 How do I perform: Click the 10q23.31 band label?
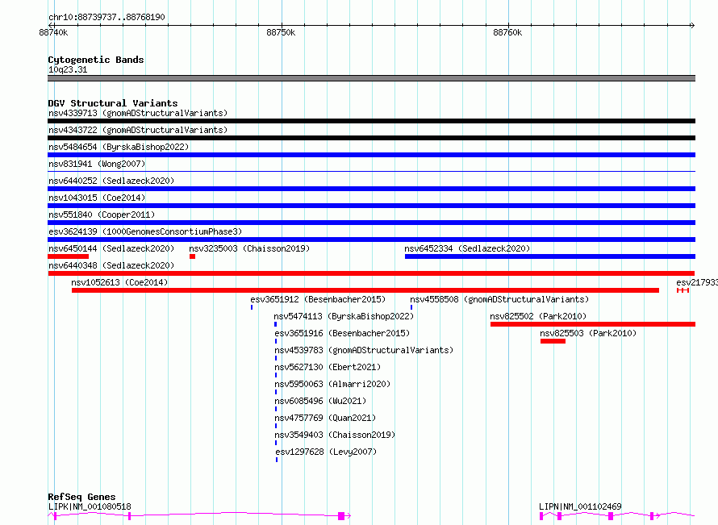[68, 69]
